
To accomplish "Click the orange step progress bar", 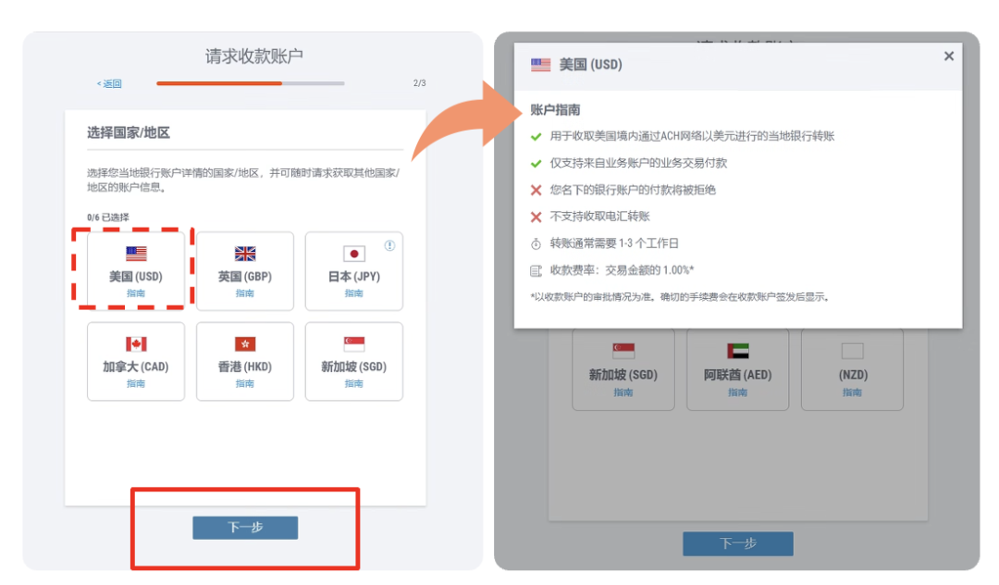I will [251, 83].
